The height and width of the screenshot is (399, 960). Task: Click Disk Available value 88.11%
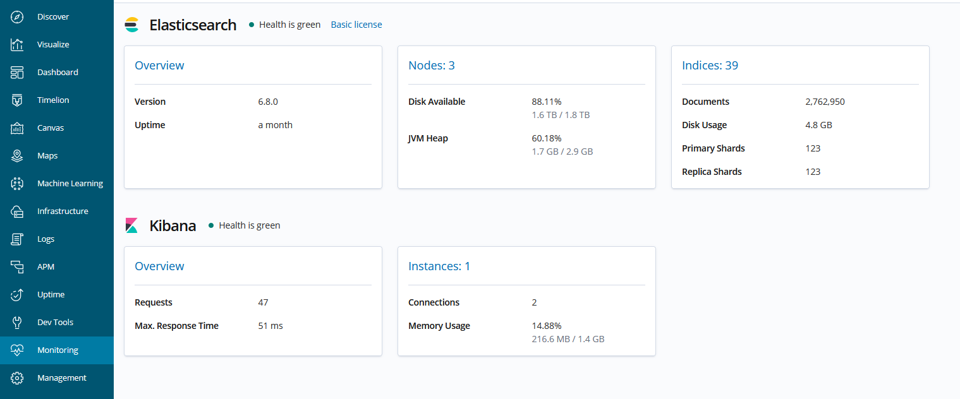click(547, 102)
